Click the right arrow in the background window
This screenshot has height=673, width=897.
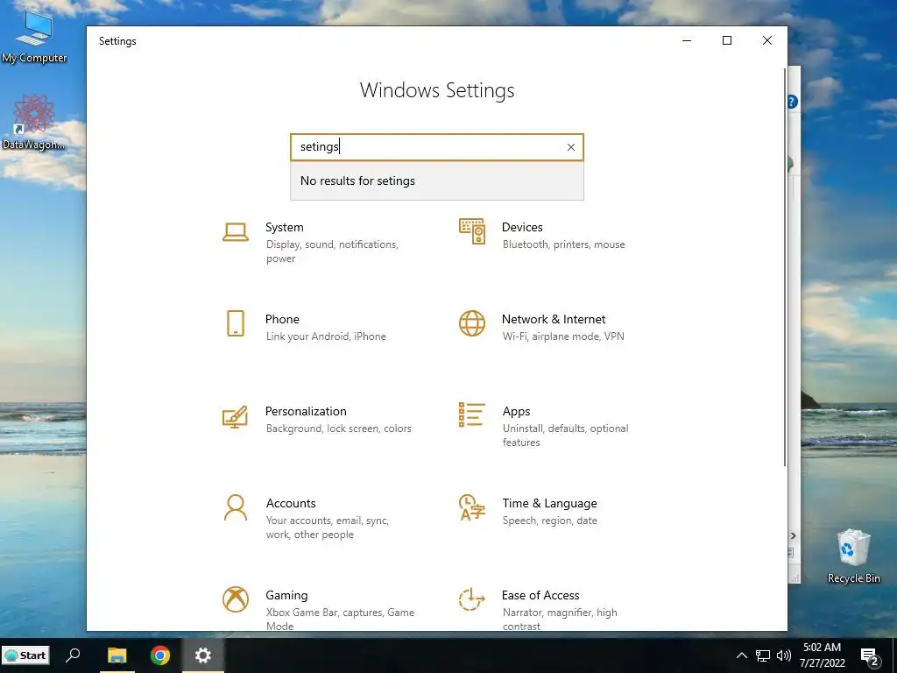point(794,535)
